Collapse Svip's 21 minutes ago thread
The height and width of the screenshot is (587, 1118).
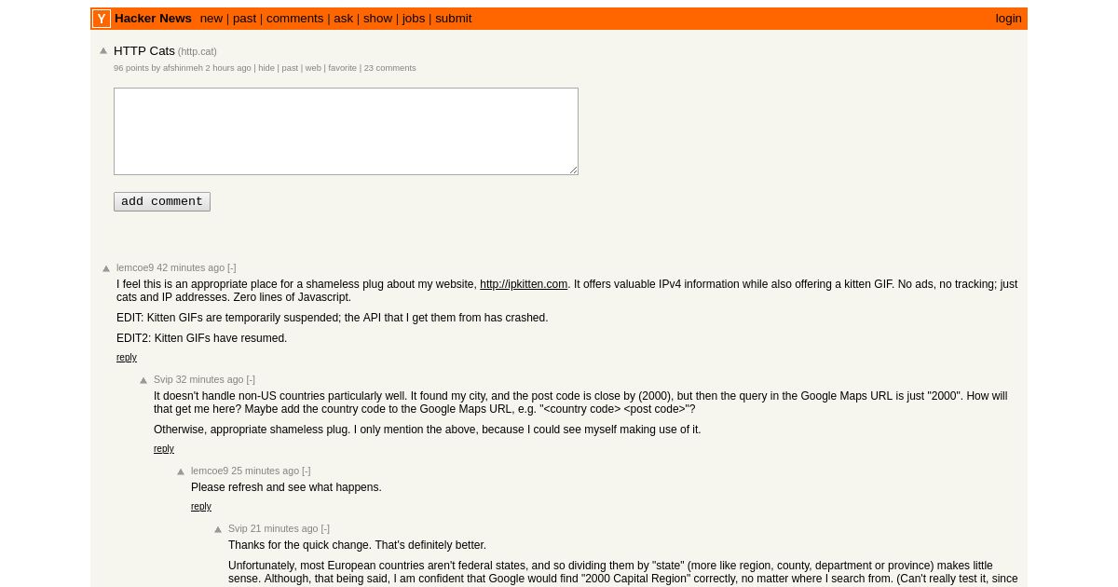(x=325, y=529)
